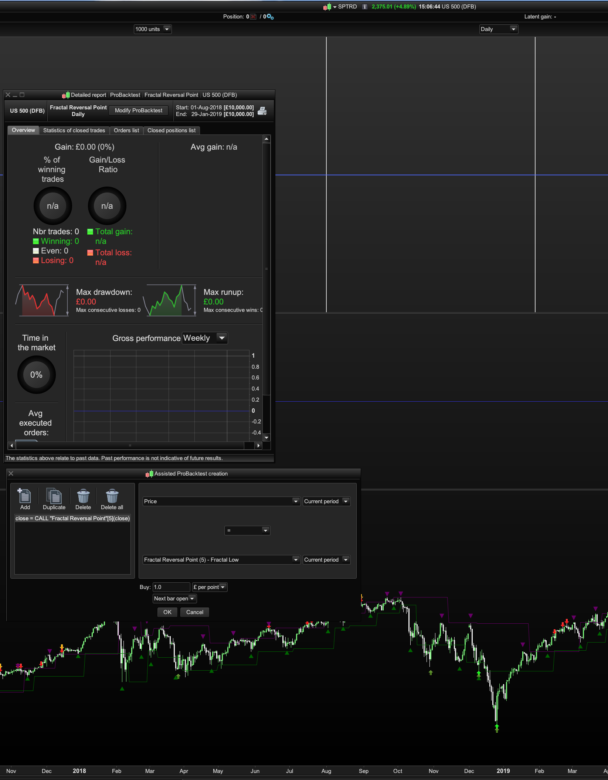Click the past performance disclaimer text
This screenshot has width=608, height=780.
pos(114,458)
